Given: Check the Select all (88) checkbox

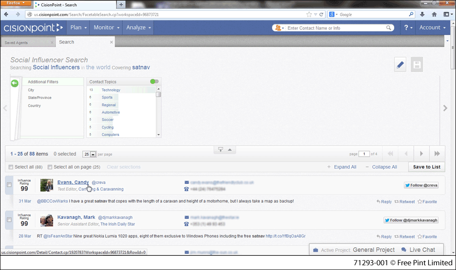Looking at the screenshot, I should [11, 167].
